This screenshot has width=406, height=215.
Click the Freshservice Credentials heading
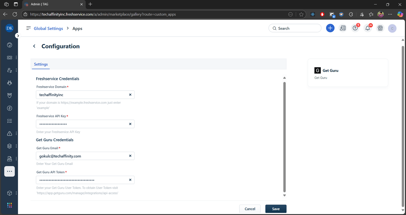pyautogui.click(x=58, y=79)
